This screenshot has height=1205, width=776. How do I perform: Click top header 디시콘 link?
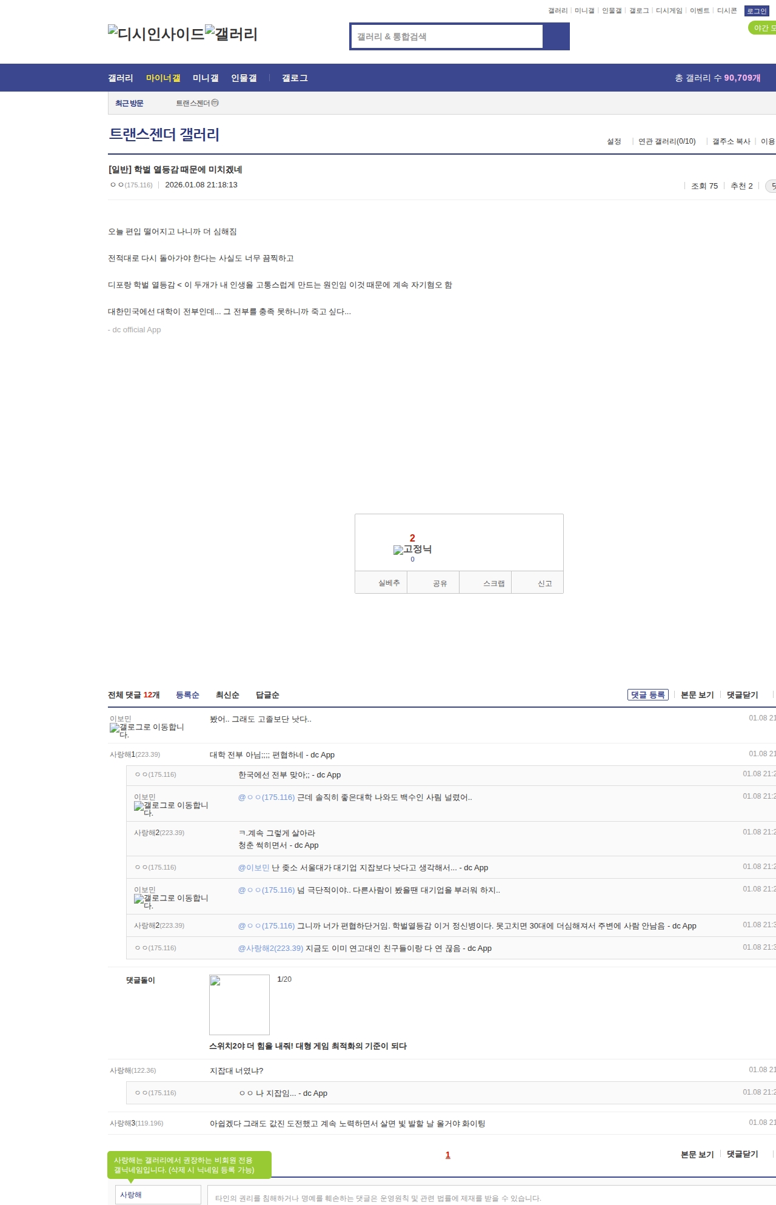click(727, 11)
